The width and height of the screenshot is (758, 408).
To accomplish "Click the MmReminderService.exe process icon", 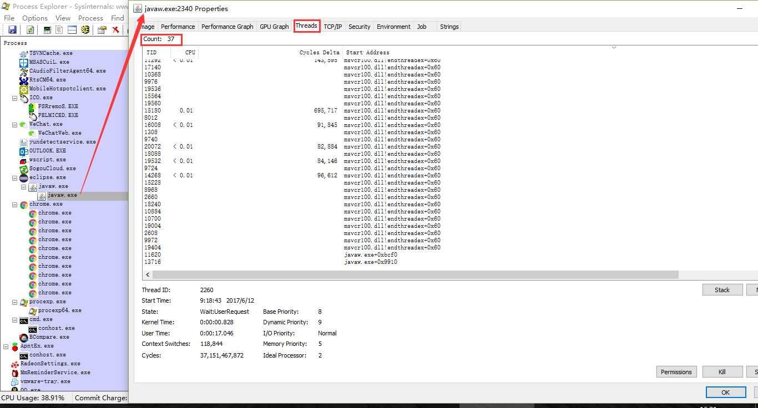I will [x=15, y=373].
